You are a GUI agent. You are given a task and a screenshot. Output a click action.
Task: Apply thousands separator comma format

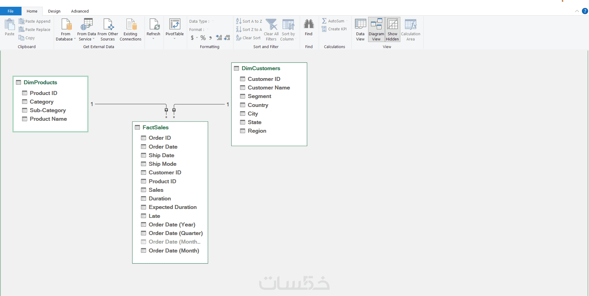[x=210, y=38]
